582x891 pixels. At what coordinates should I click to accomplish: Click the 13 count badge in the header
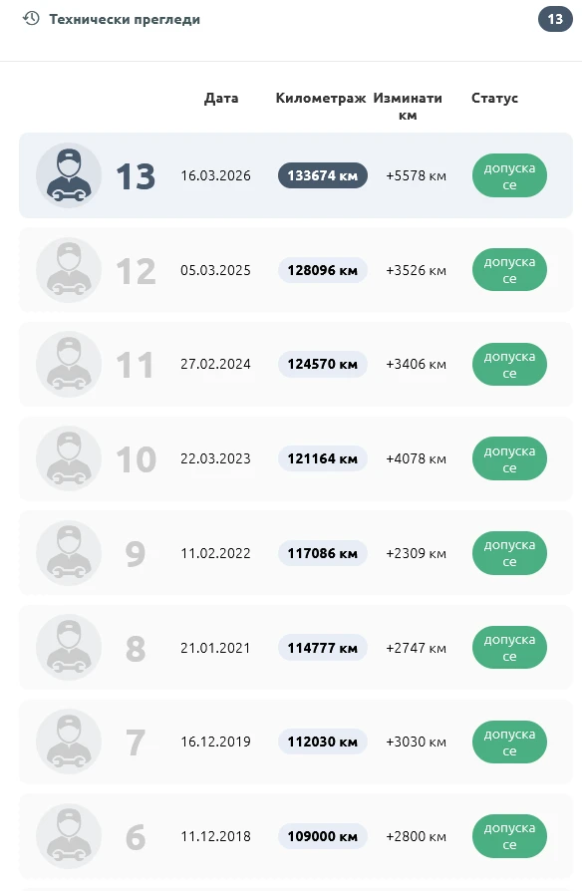tap(555, 19)
